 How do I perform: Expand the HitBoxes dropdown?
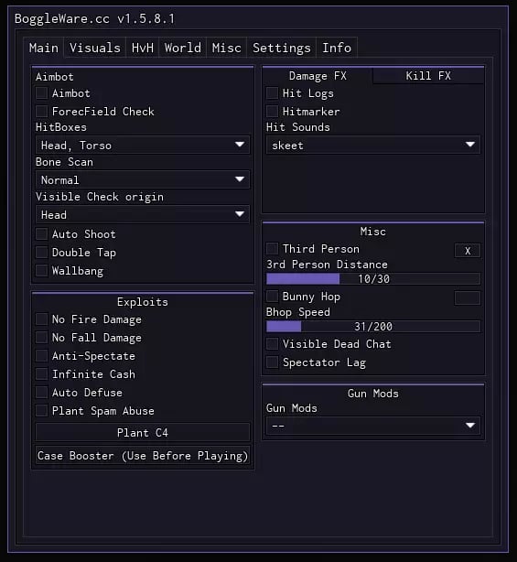(143, 146)
